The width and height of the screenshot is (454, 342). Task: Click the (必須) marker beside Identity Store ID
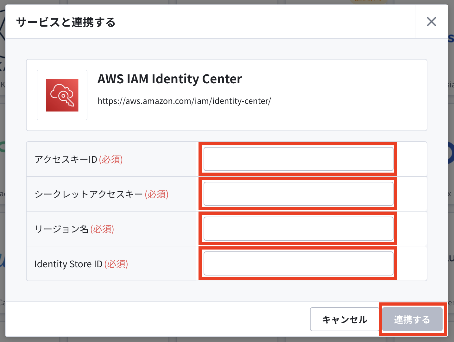pos(116,264)
